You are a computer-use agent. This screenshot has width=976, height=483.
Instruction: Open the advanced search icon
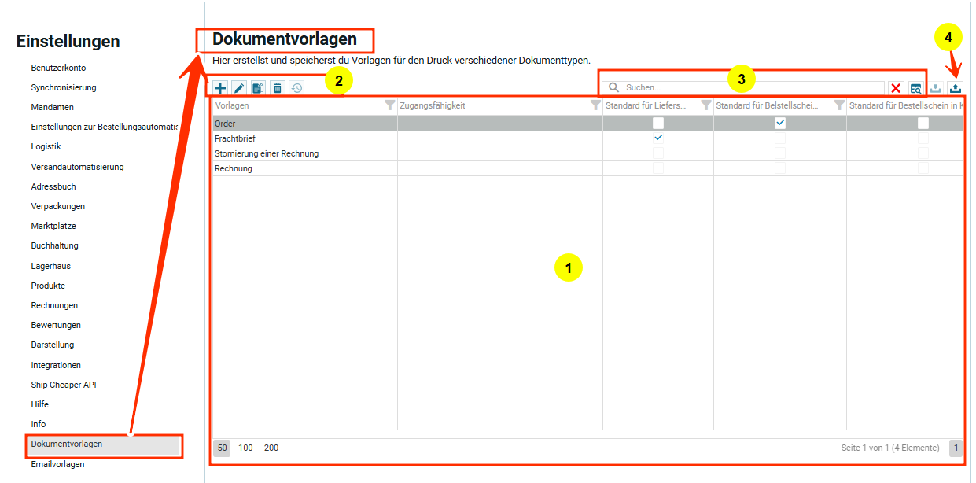[916, 88]
